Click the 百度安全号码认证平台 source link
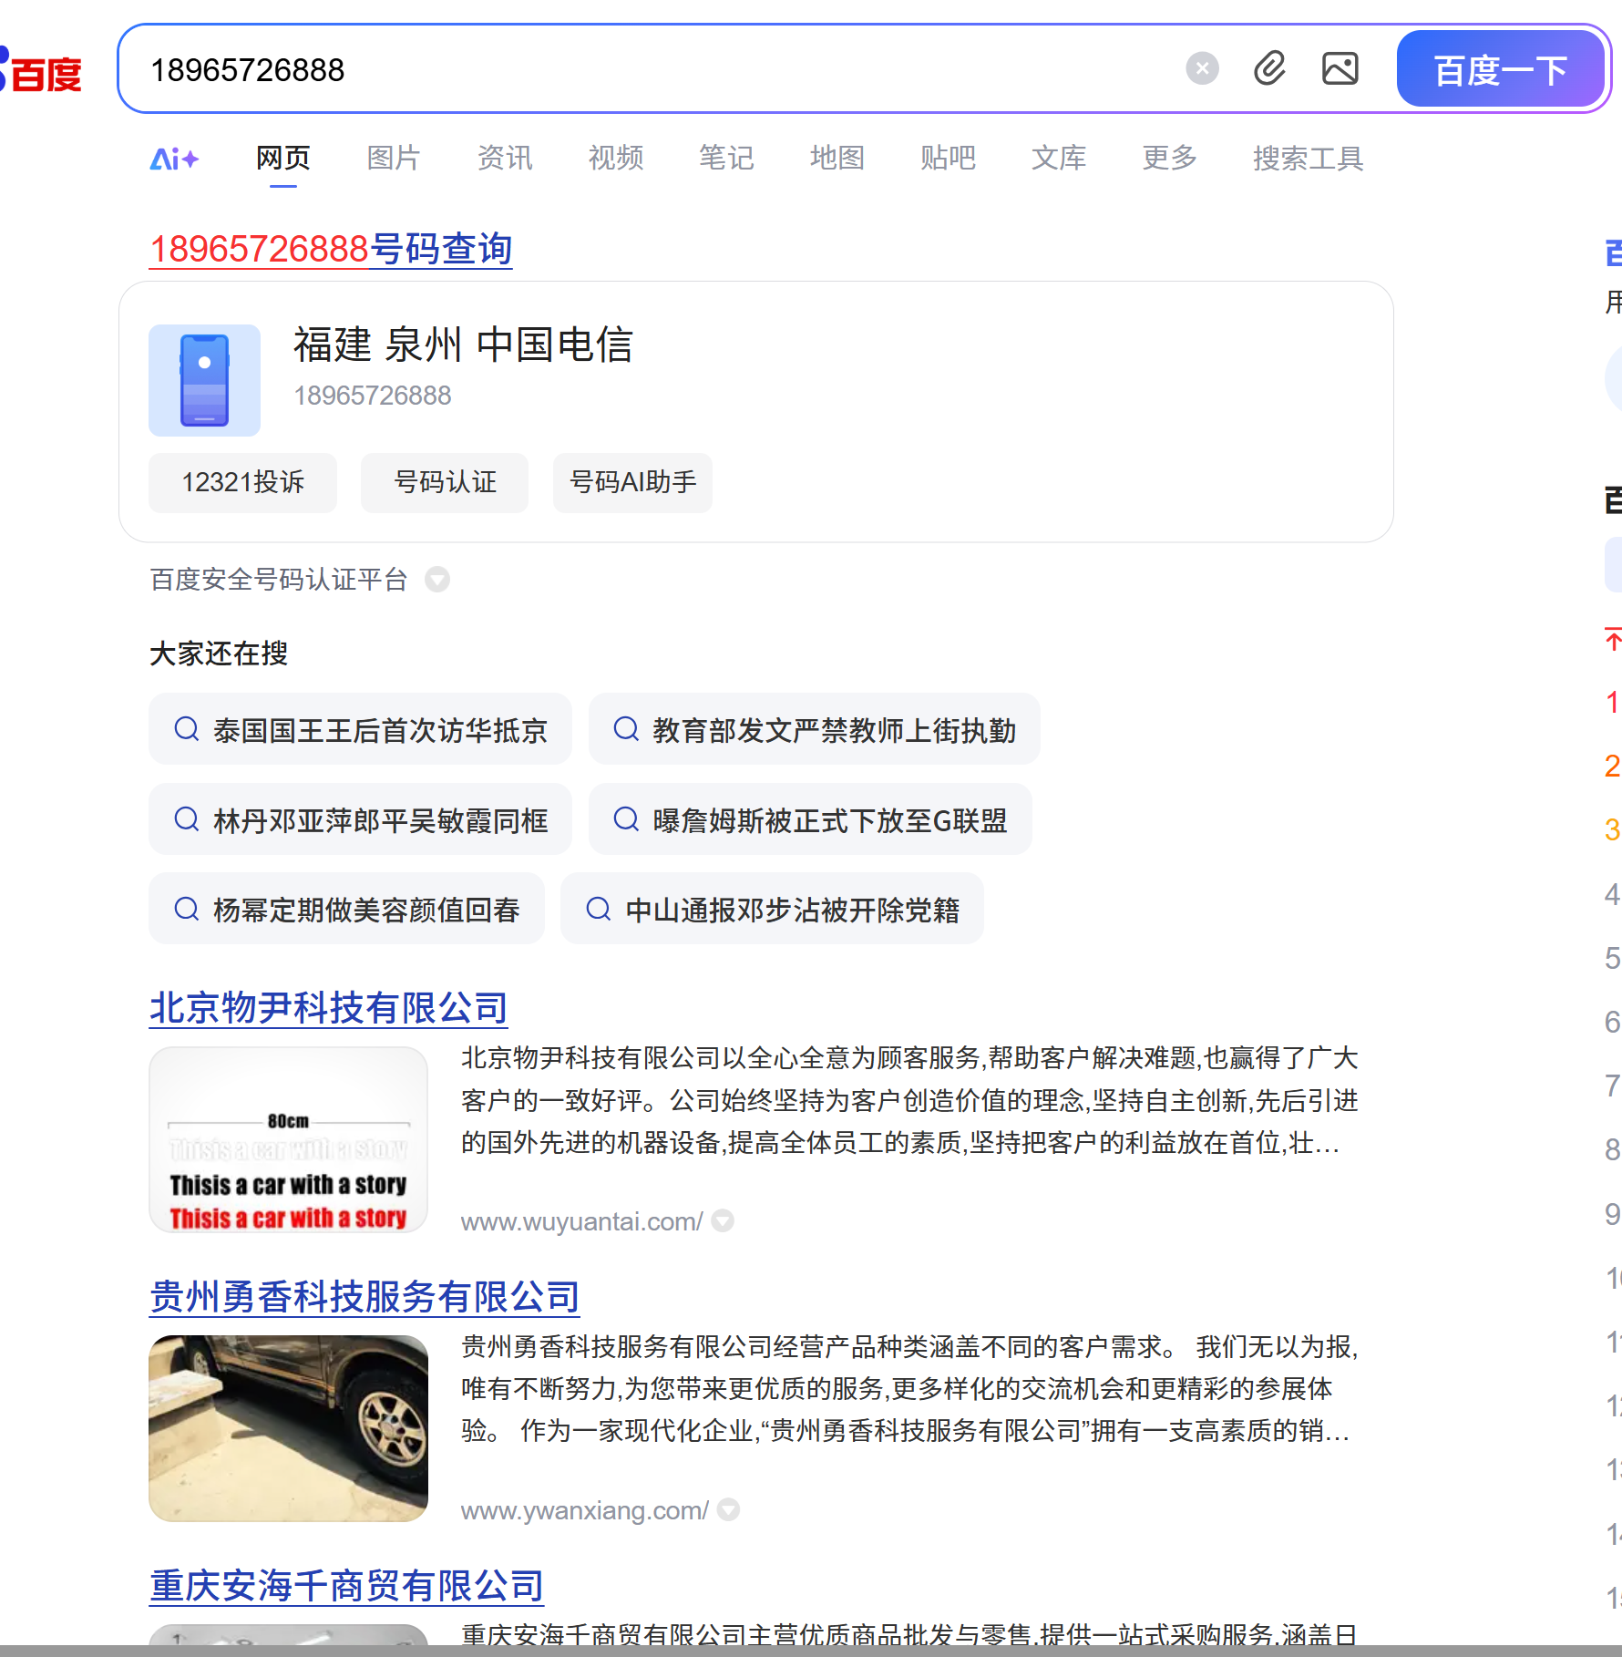The height and width of the screenshot is (1657, 1622). (x=278, y=580)
